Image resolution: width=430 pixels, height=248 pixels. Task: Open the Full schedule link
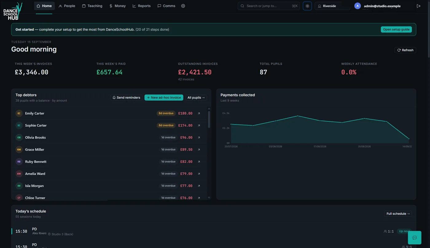point(398,214)
